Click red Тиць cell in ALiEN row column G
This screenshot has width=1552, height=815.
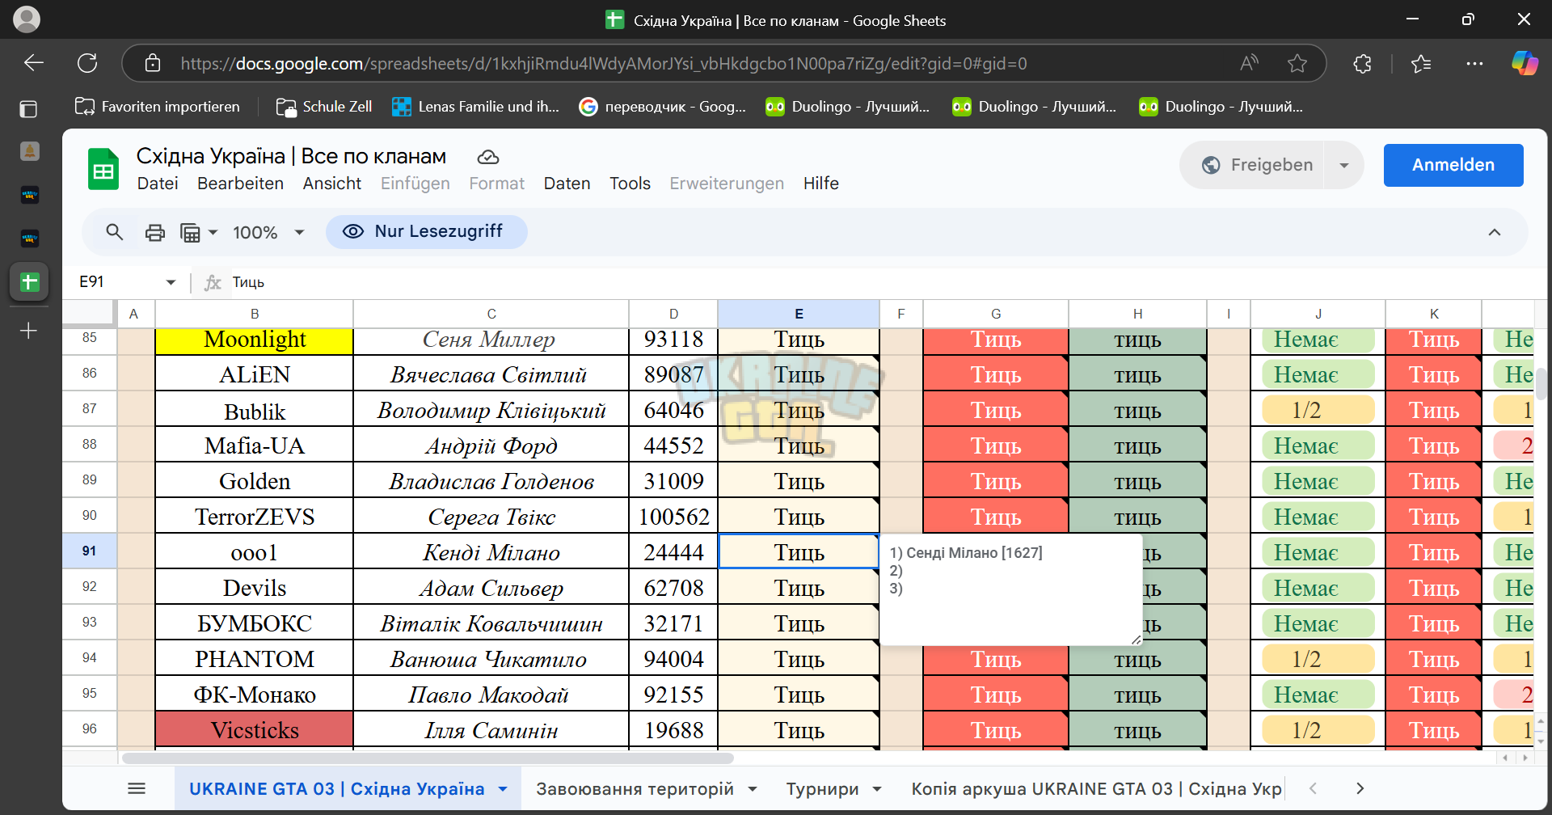(x=996, y=374)
